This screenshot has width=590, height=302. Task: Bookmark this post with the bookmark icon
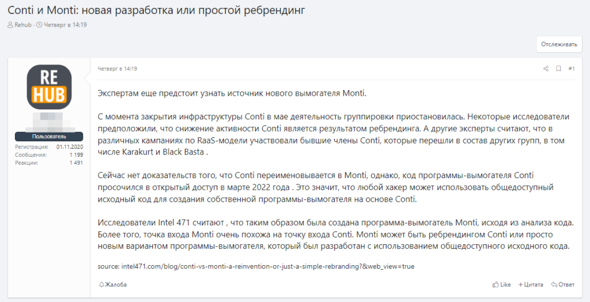(x=558, y=69)
